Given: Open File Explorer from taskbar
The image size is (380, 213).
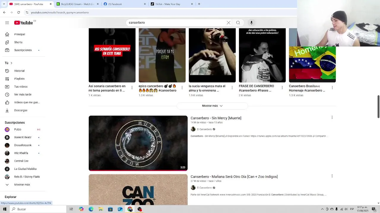Looking at the screenshot, I should (101, 209).
